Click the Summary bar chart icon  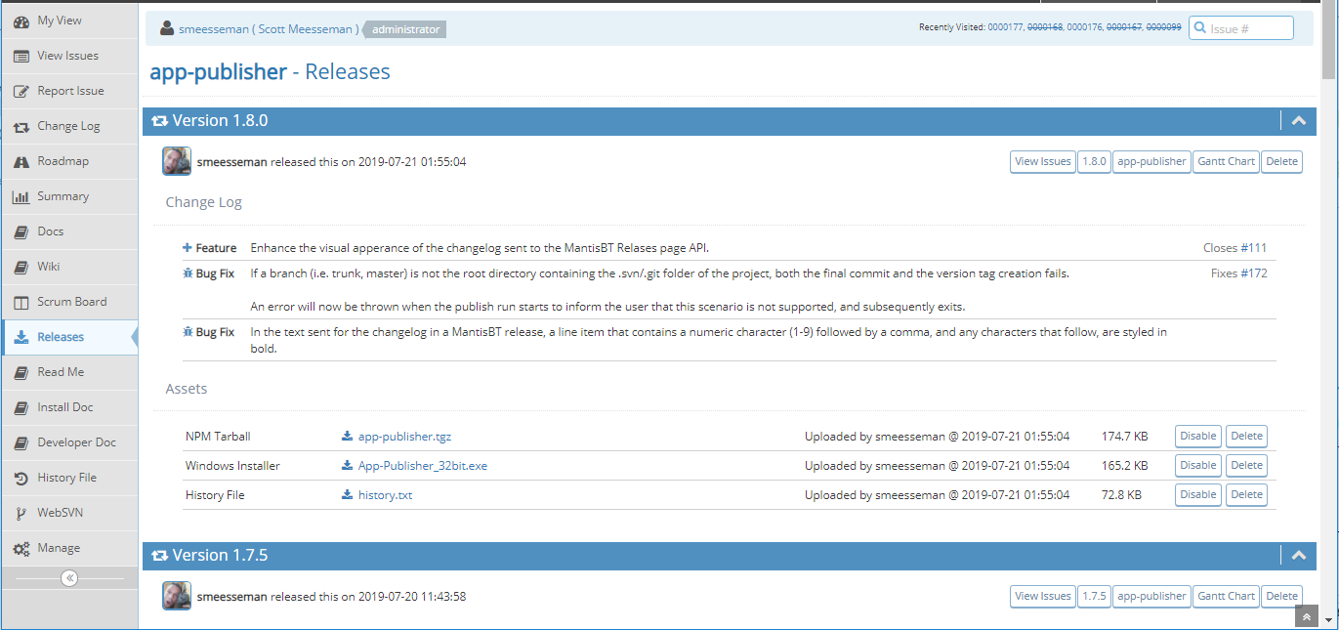[x=21, y=196]
